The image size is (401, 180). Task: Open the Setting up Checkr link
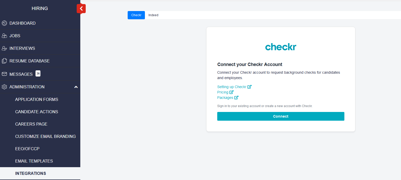coord(231,87)
